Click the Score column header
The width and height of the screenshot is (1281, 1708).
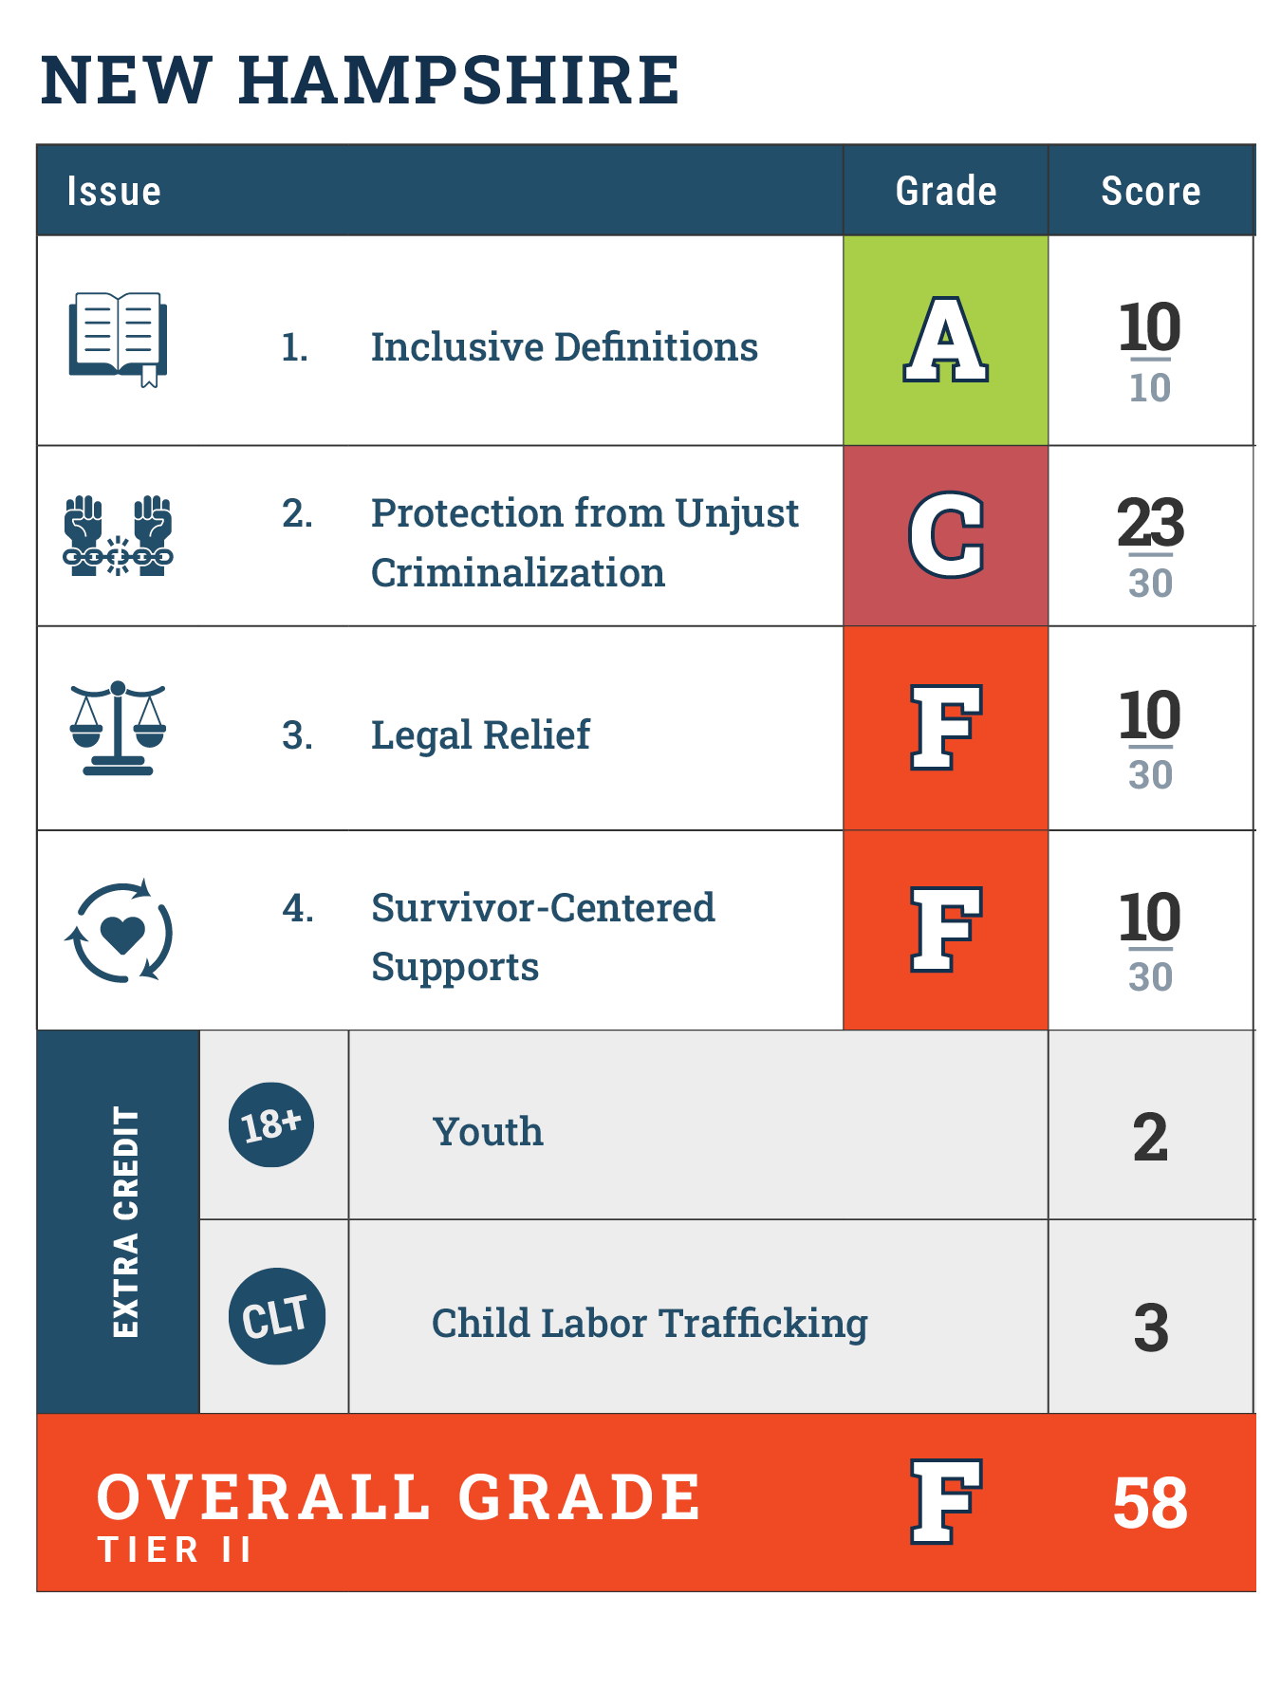click(1151, 192)
